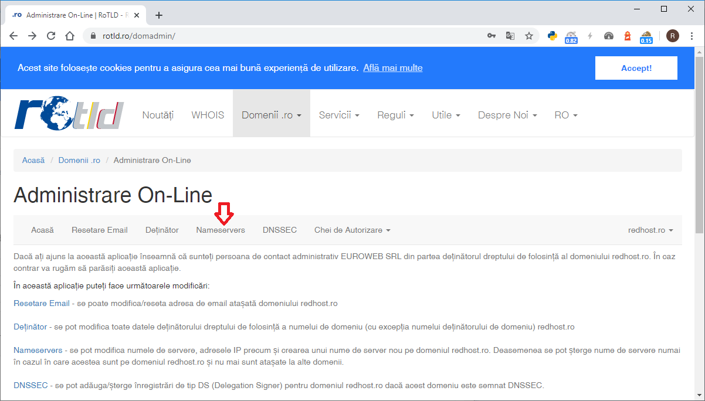The height and width of the screenshot is (401, 705).
Task: Expand the Servicii dropdown menu
Action: [x=339, y=115]
